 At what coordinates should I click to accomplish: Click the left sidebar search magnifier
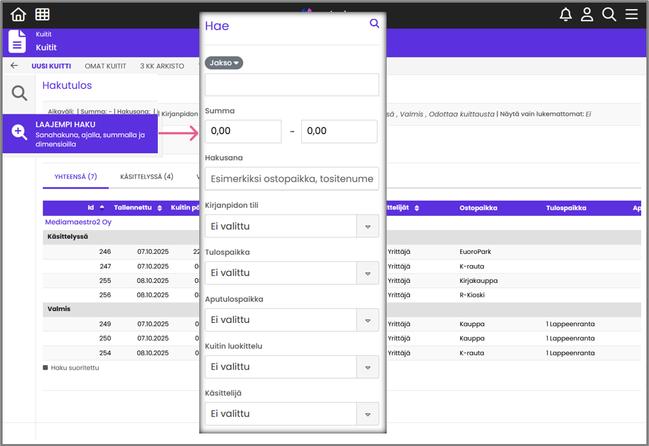pos(19,93)
